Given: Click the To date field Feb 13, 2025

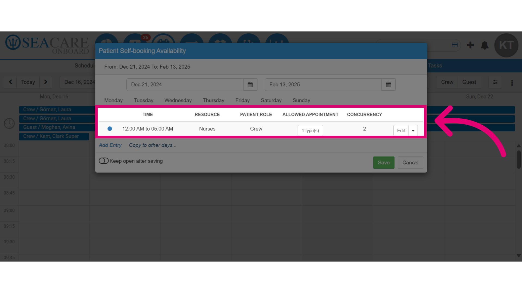Looking at the screenshot, I should (x=323, y=85).
